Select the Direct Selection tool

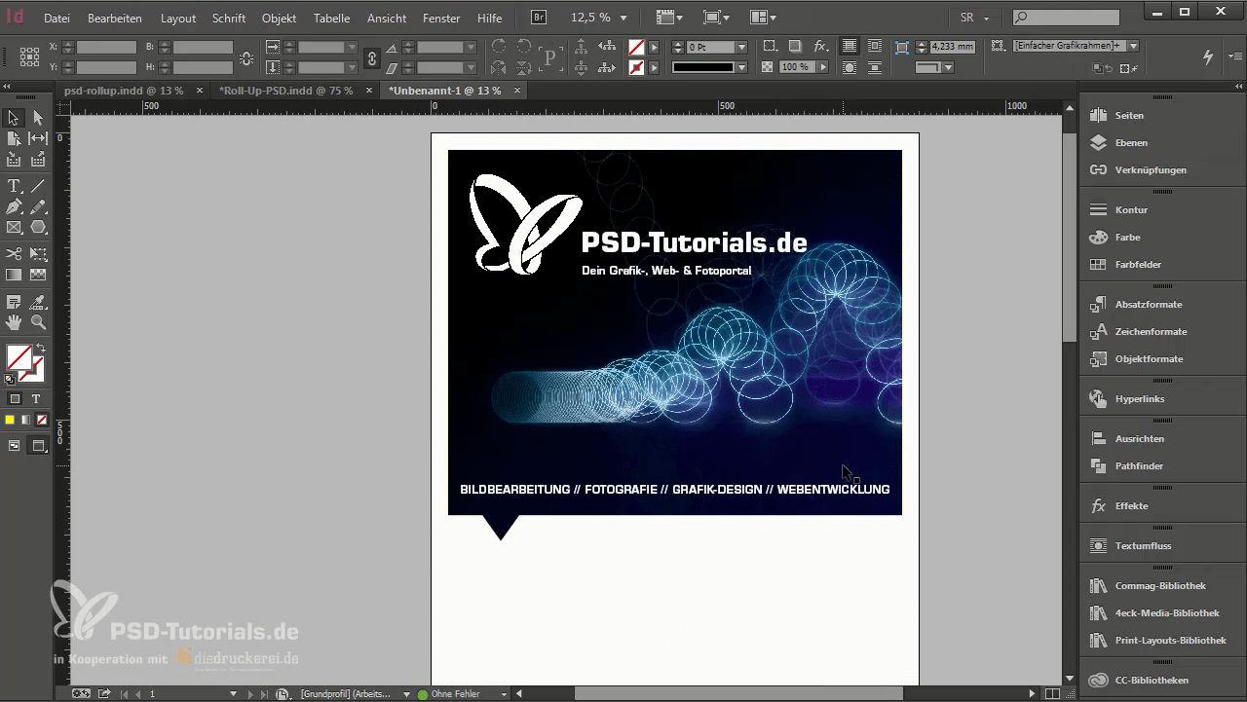point(38,118)
